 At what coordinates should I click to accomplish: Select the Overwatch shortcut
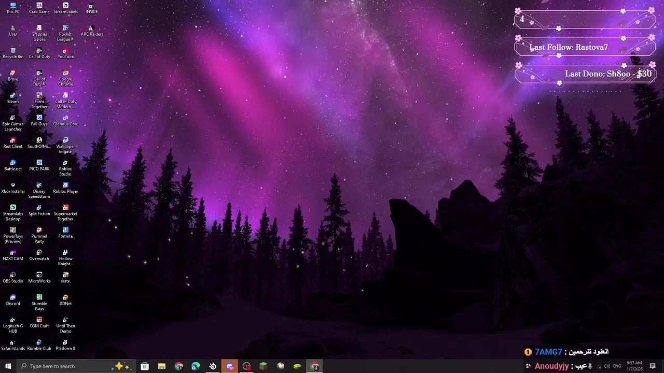39,255
